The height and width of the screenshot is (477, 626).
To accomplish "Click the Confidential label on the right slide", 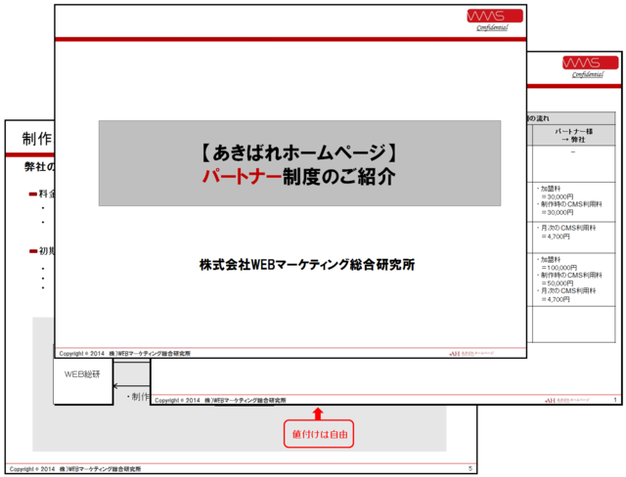I will coord(588,74).
